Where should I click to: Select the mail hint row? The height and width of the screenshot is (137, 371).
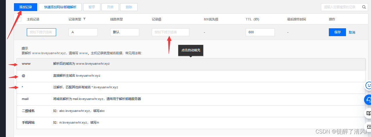tap(191, 99)
